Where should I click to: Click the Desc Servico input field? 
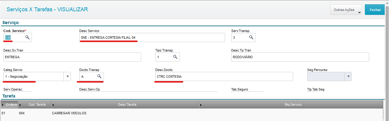click(x=152, y=37)
